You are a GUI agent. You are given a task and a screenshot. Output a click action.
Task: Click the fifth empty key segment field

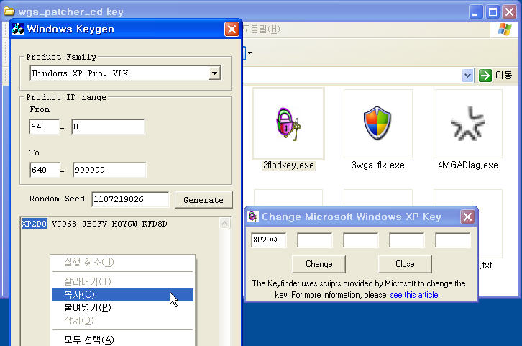tap(452, 240)
